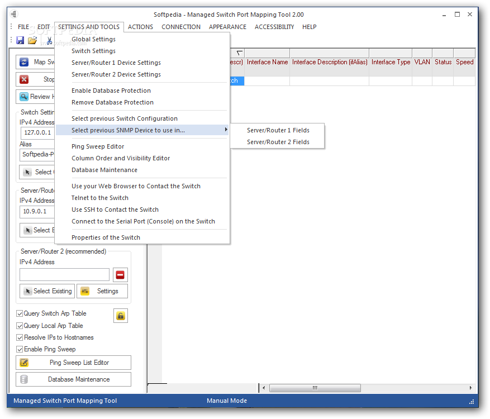The height and width of the screenshot is (419, 490).
Task: Click the scrollbar left arrow
Action: pyautogui.click(x=264, y=388)
